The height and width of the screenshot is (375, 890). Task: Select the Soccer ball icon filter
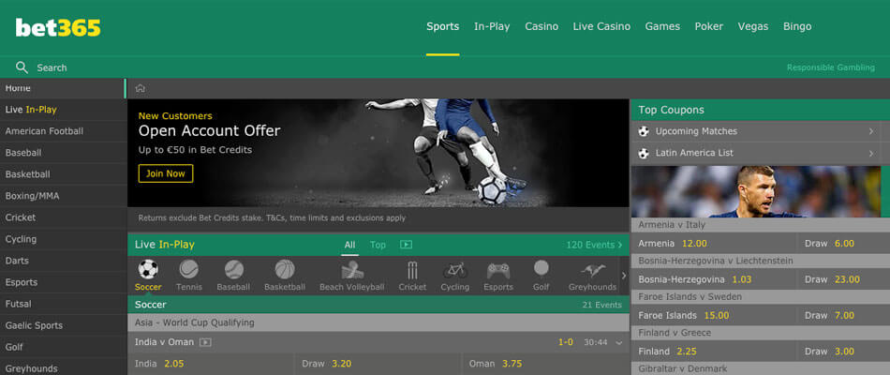pos(148,269)
